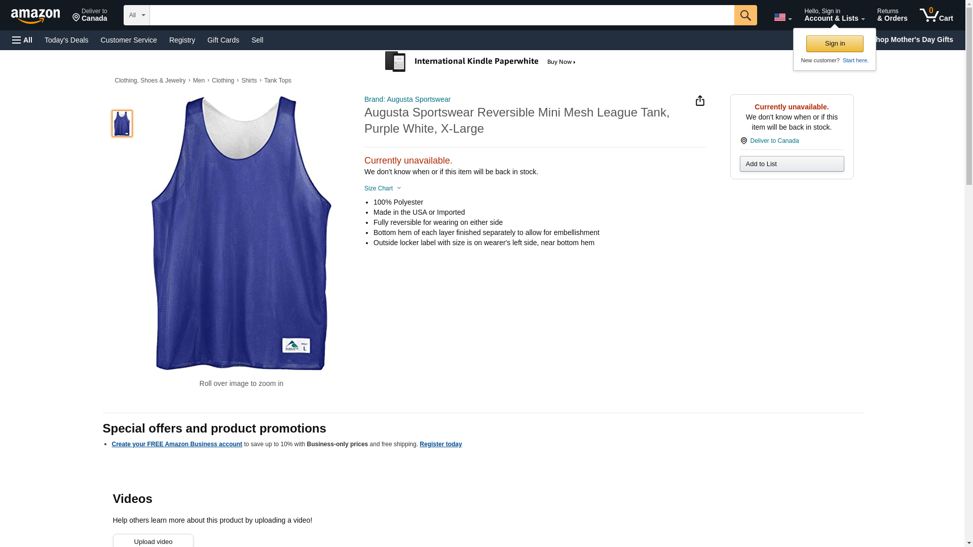Click the yellow Sign in button

click(x=834, y=44)
